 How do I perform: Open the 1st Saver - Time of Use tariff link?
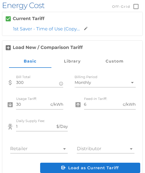(46, 29)
